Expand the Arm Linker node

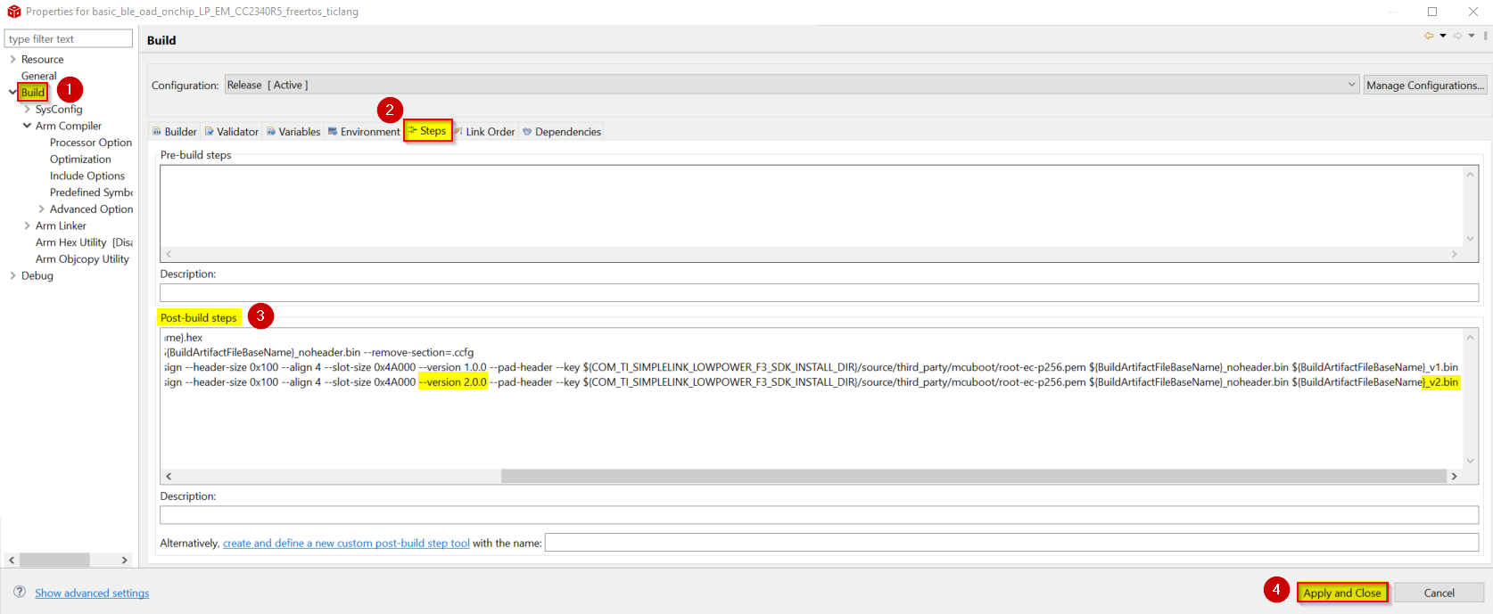[27, 225]
